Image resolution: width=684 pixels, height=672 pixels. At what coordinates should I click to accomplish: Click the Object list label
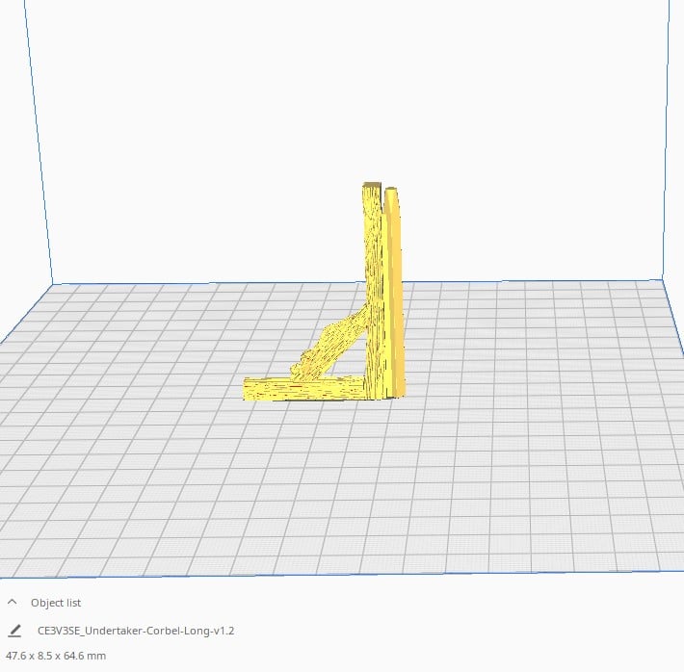click(x=56, y=603)
